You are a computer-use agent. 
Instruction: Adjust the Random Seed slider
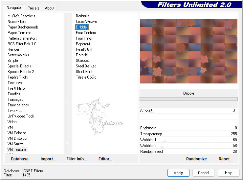pyautogui.click(x=188, y=152)
